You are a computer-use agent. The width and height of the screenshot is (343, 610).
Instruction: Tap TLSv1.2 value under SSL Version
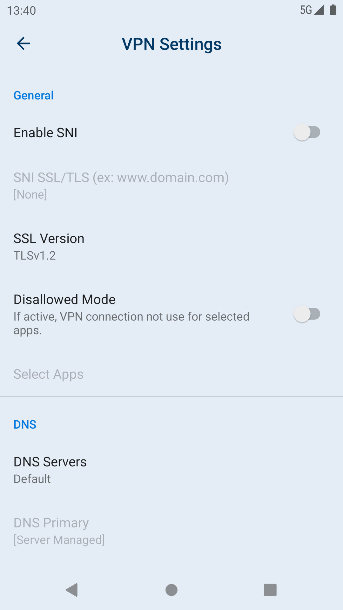35,255
